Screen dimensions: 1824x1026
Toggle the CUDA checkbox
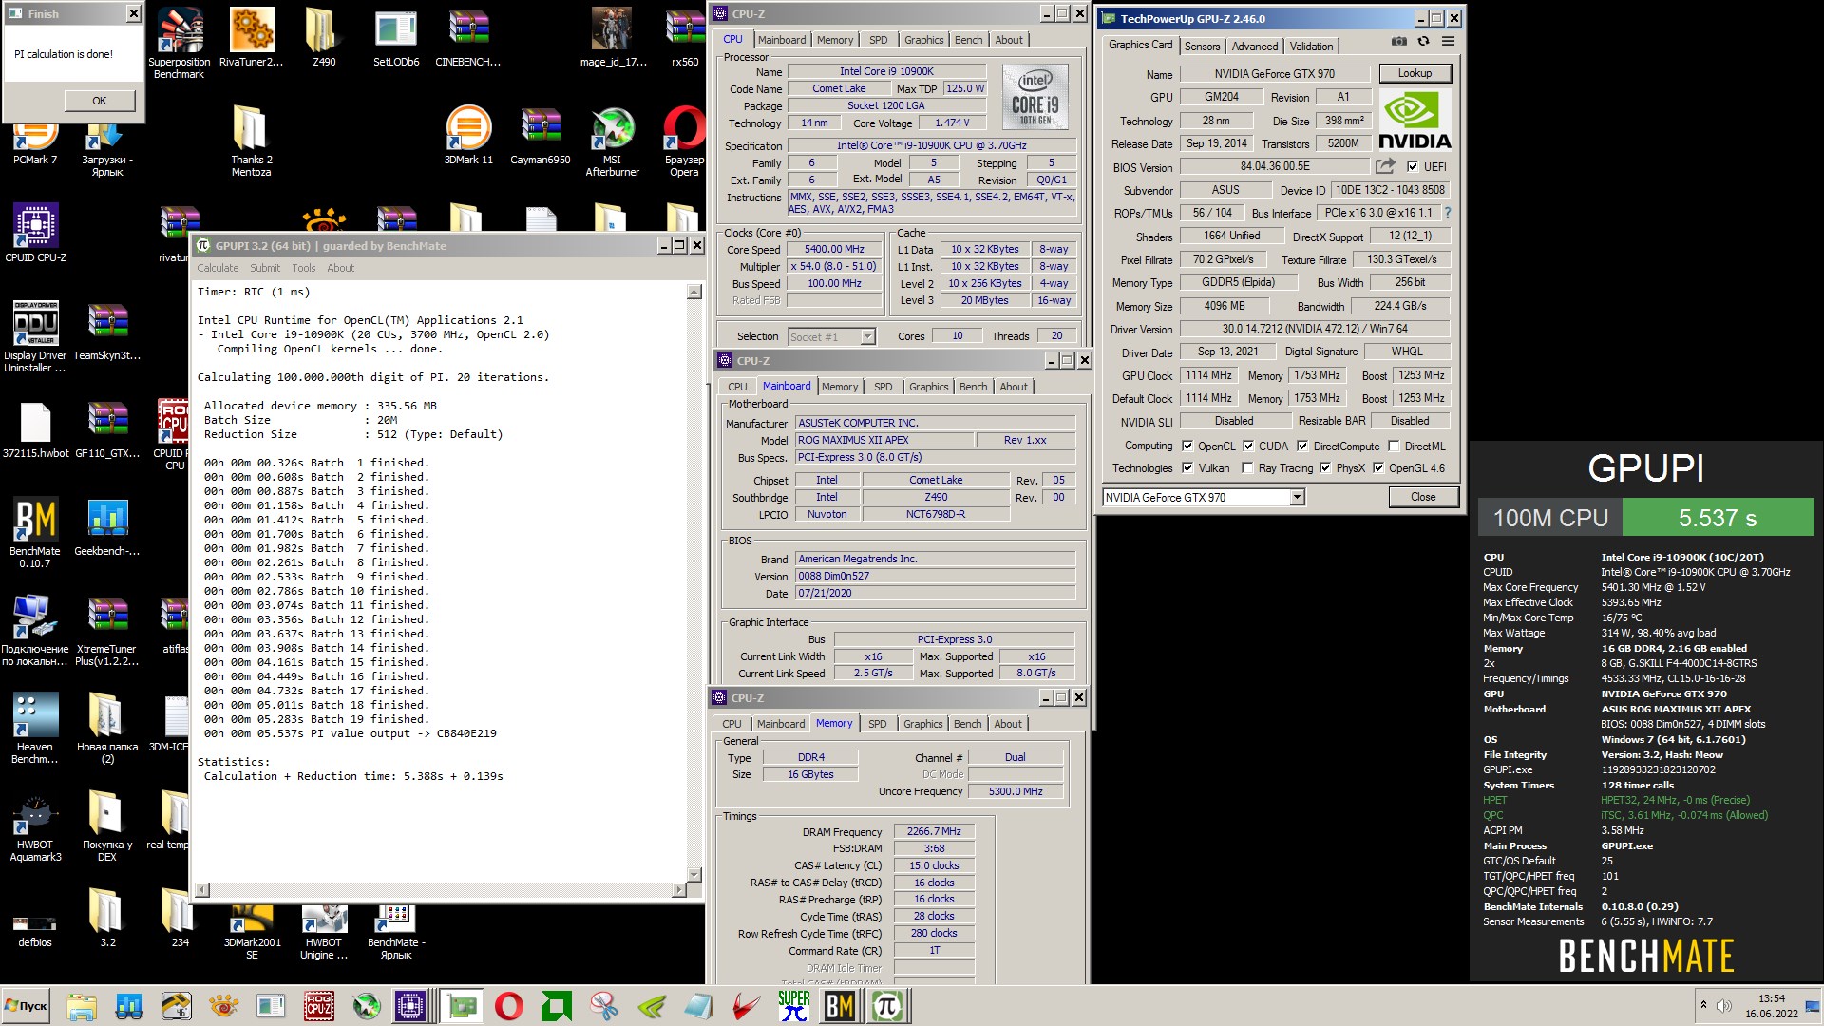pos(1248,446)
